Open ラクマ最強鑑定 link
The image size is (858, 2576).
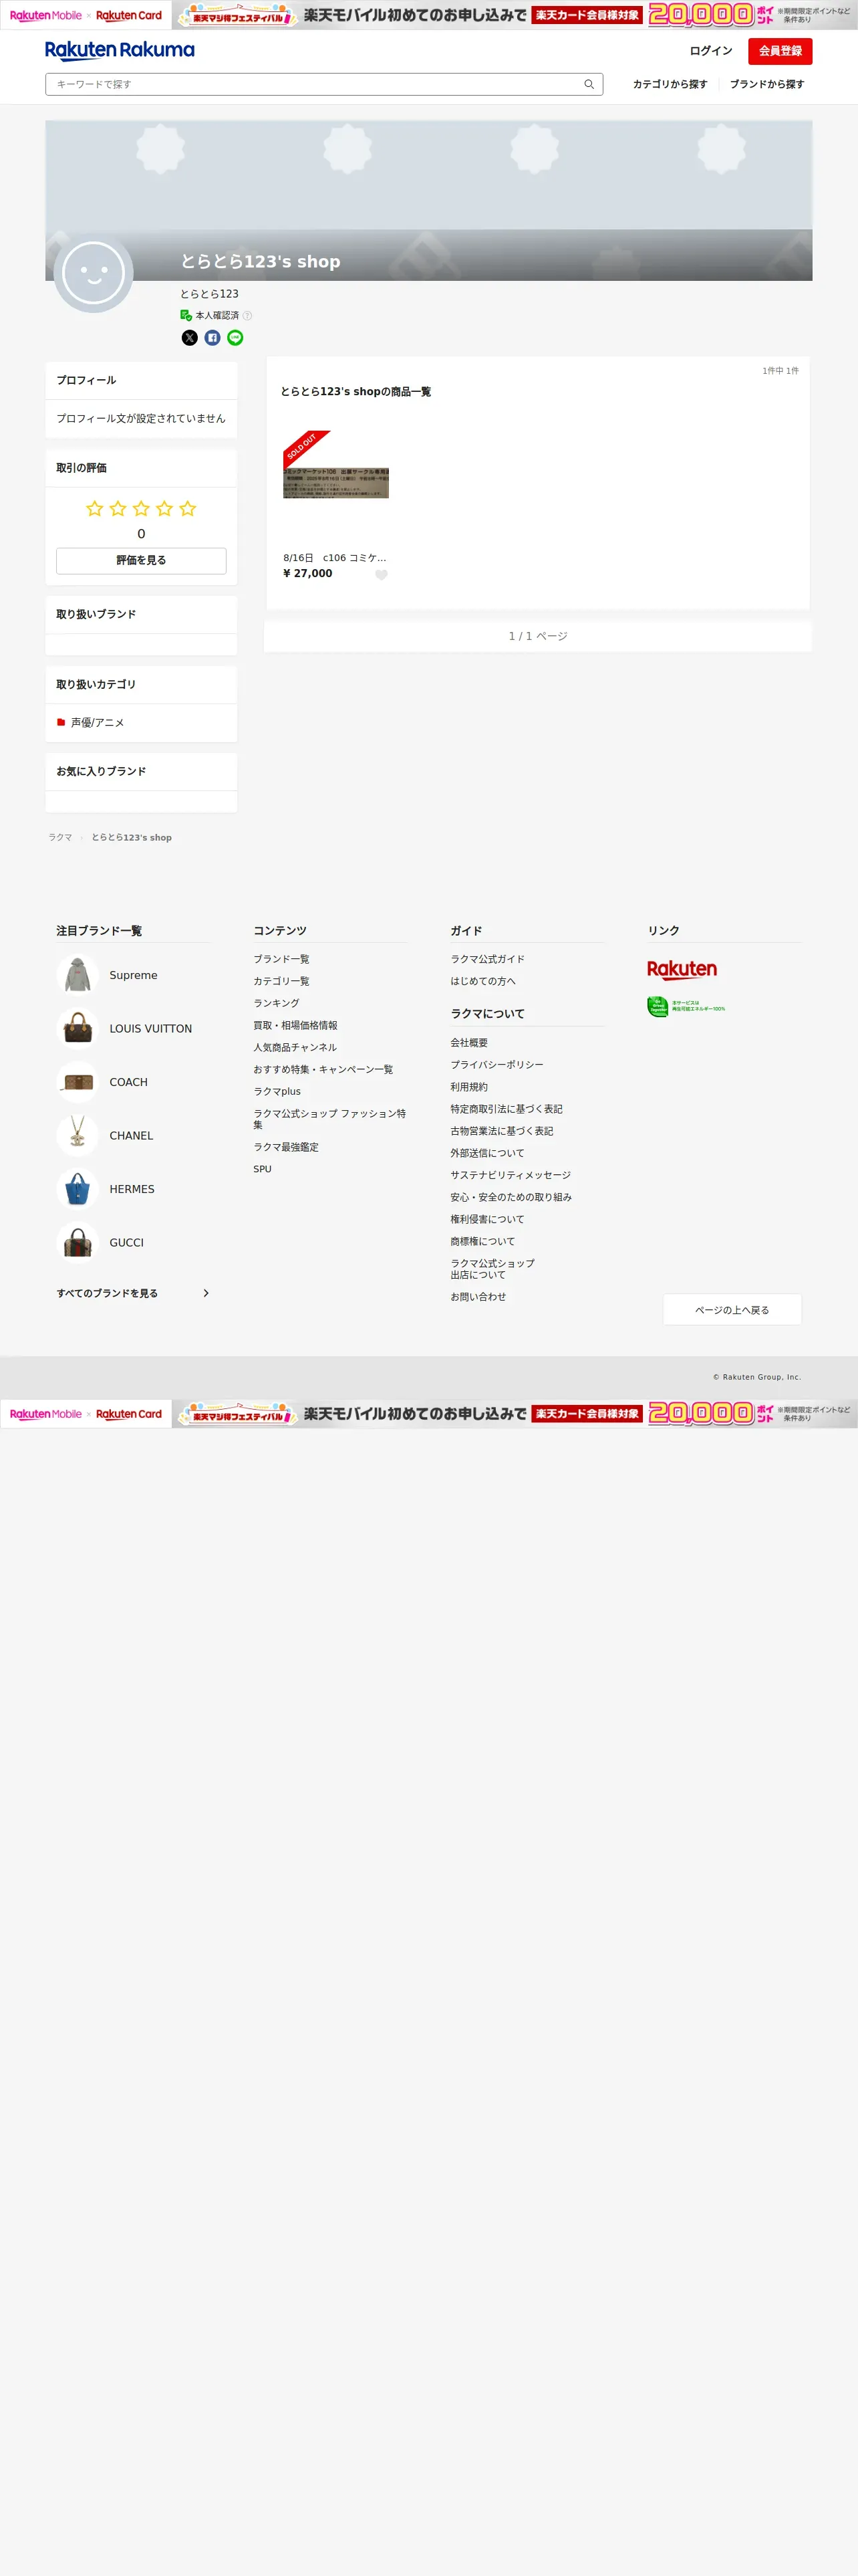click(x=287, y=1147)
